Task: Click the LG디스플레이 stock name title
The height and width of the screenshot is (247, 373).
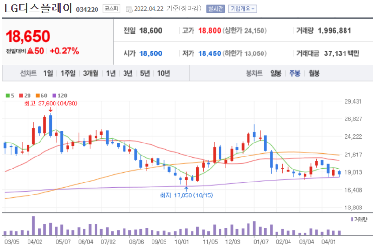Action: [x=38, y=8]
